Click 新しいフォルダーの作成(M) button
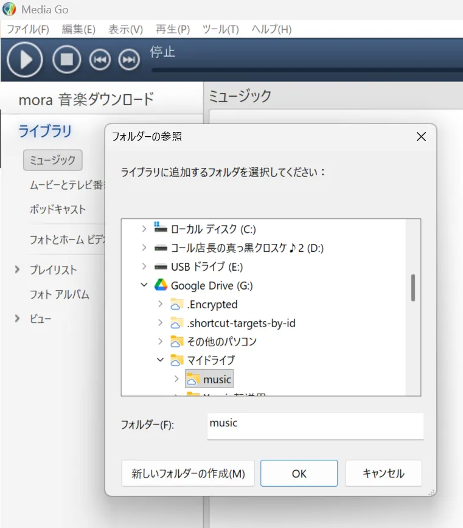Screen dimensions: 463x528 pos(188,473)
